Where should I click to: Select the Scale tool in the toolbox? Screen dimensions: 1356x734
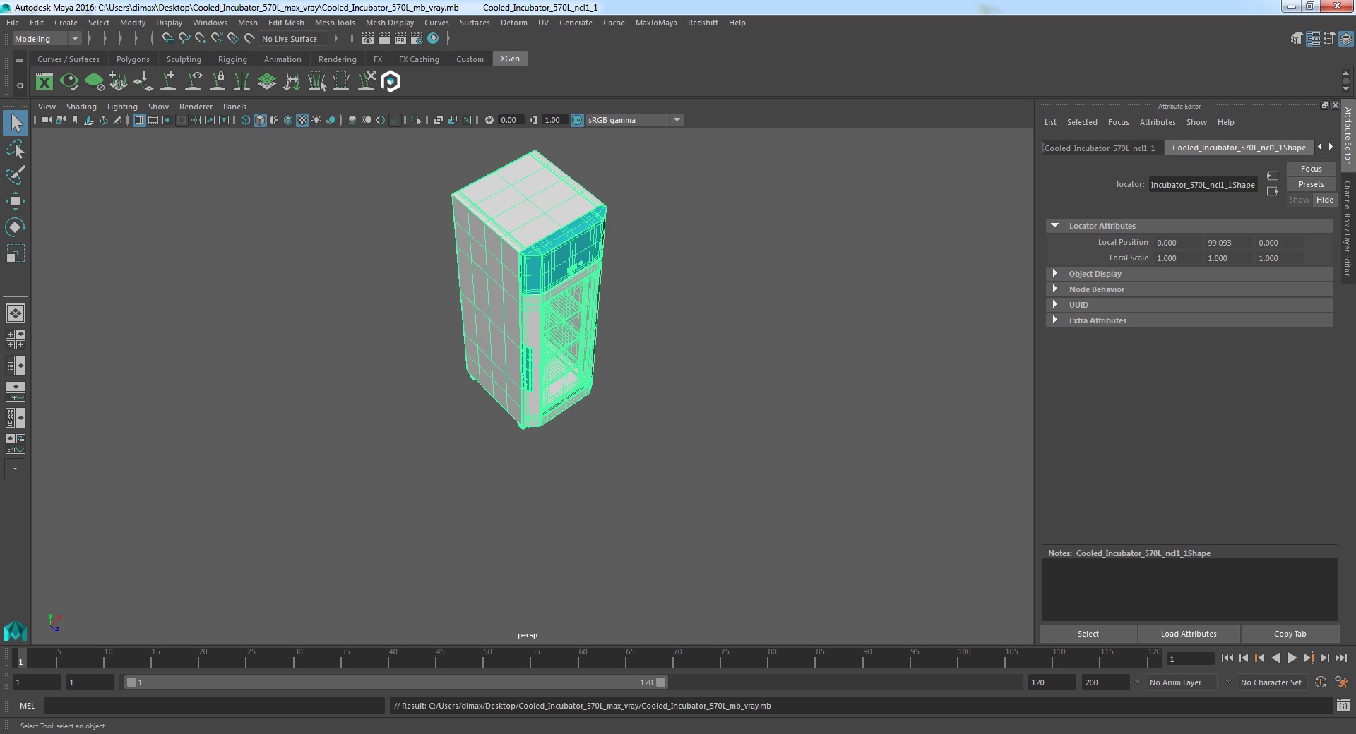tap(16, 253)
